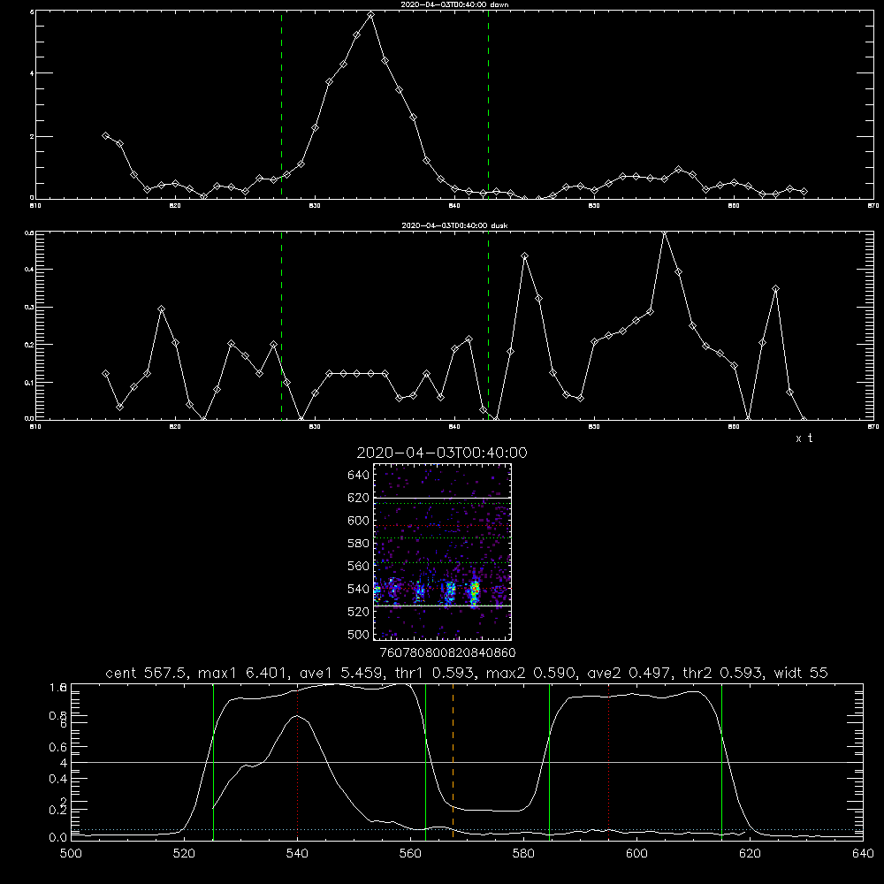The height and width of the screenshot is (884, 884).
Task: Click the left green dashed line in the dawn plot
Action: pyautogui.click(x=281, y=105)
